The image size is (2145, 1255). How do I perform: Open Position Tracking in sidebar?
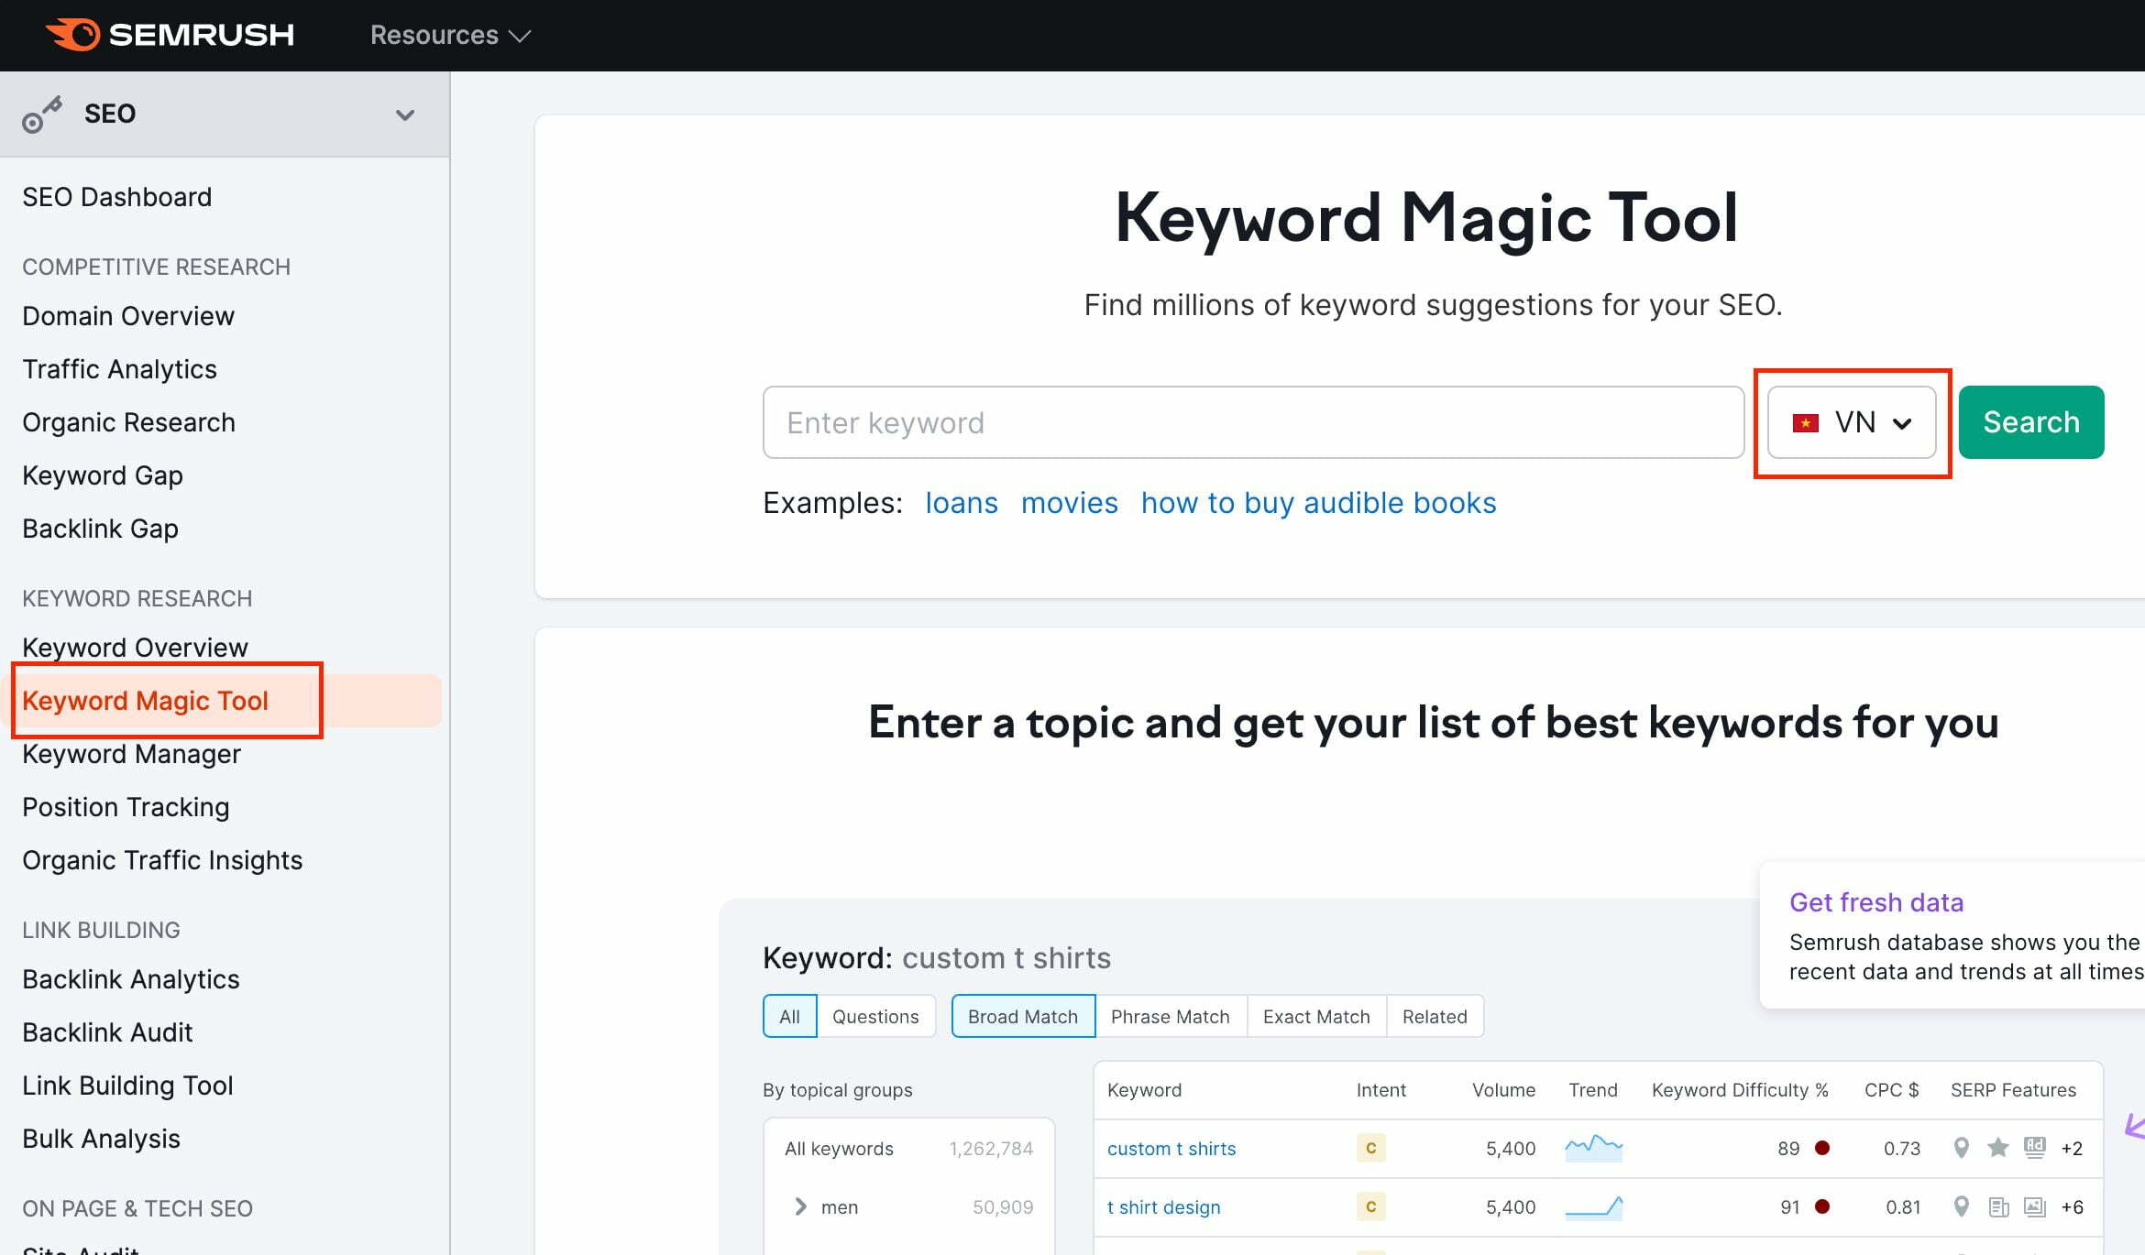126,807
